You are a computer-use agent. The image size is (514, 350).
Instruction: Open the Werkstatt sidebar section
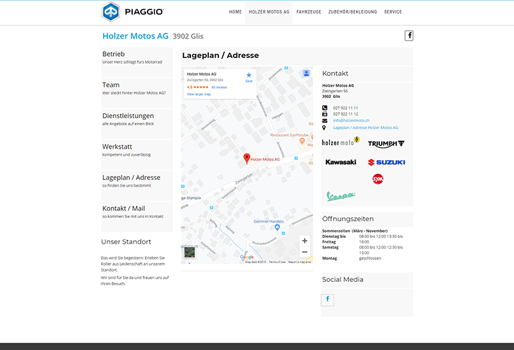pyautogui.click(x=137, y=155)
